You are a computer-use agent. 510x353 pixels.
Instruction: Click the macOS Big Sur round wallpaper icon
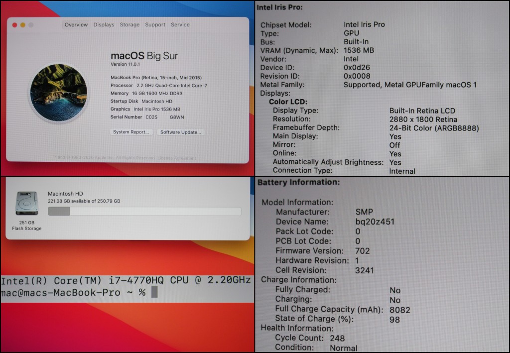coord(59,93)
